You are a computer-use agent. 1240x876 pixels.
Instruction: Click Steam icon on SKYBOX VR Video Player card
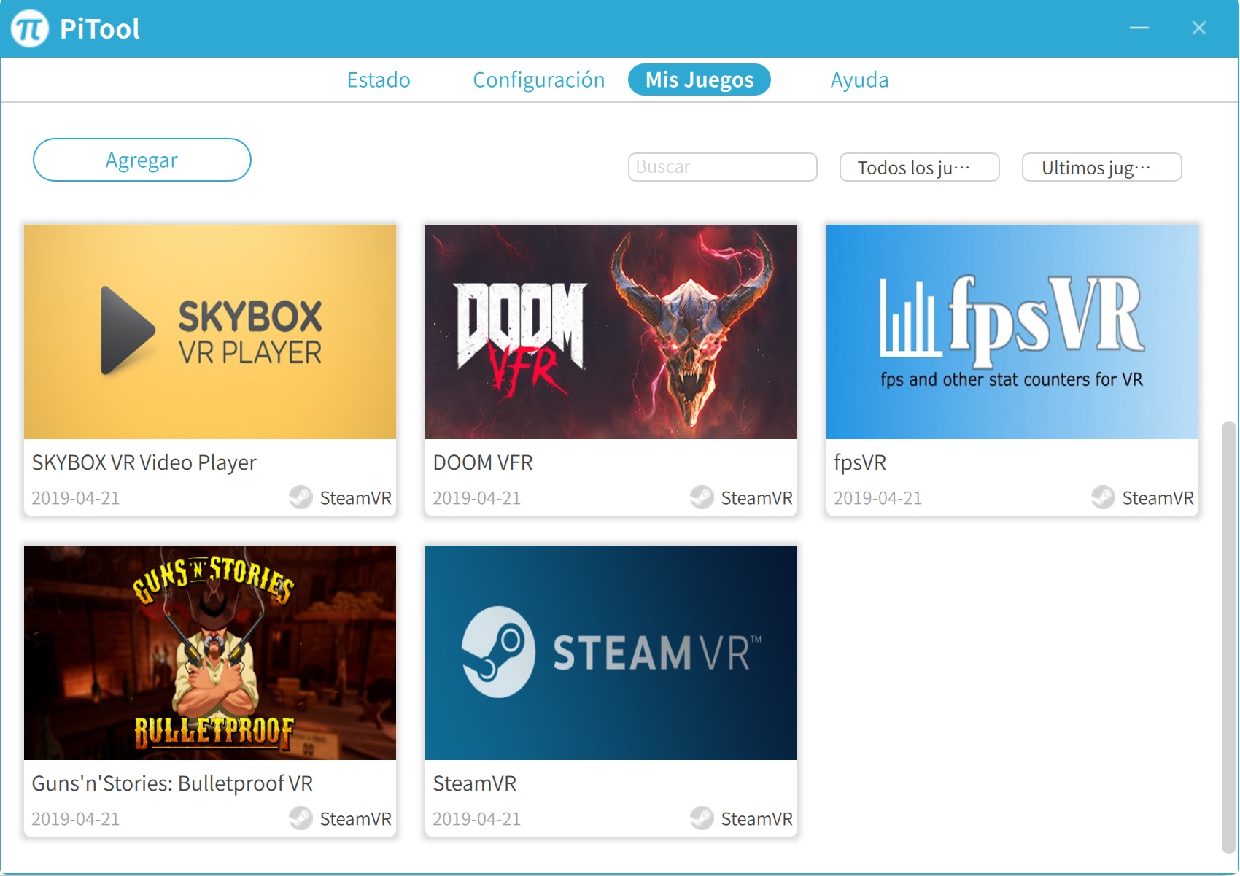coord(301,497)
